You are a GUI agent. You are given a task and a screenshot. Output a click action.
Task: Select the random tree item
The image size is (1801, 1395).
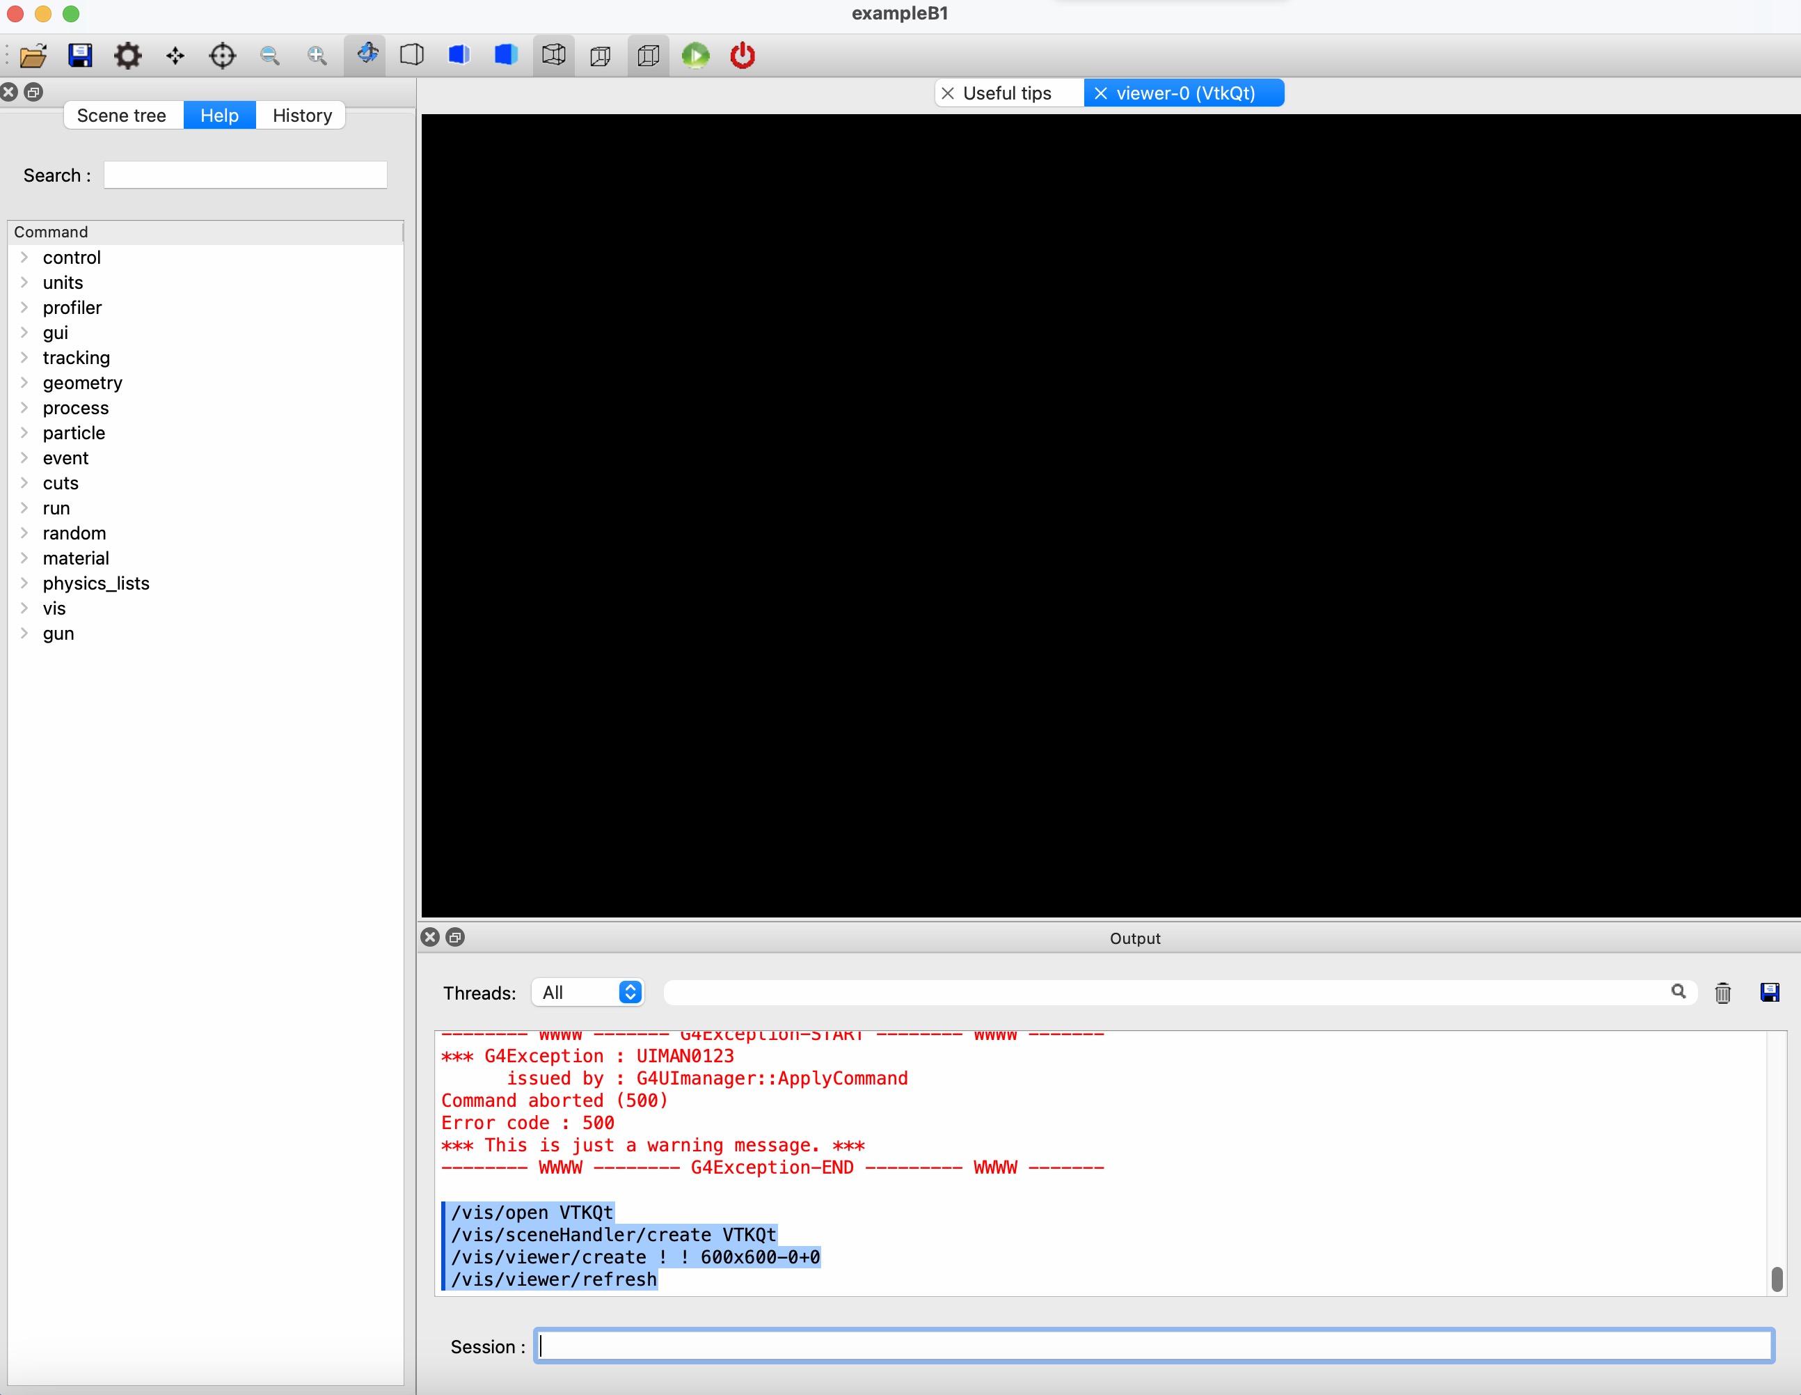(74, 533)
